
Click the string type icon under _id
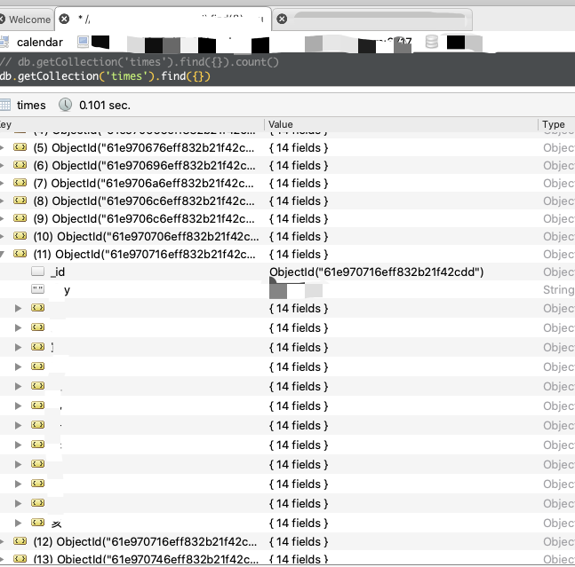pyautogui.click(x=37, y=290)
